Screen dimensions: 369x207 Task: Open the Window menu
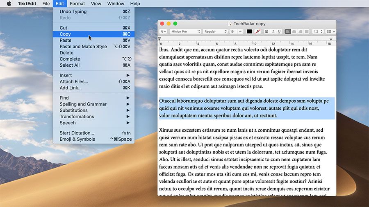(116, 4)
